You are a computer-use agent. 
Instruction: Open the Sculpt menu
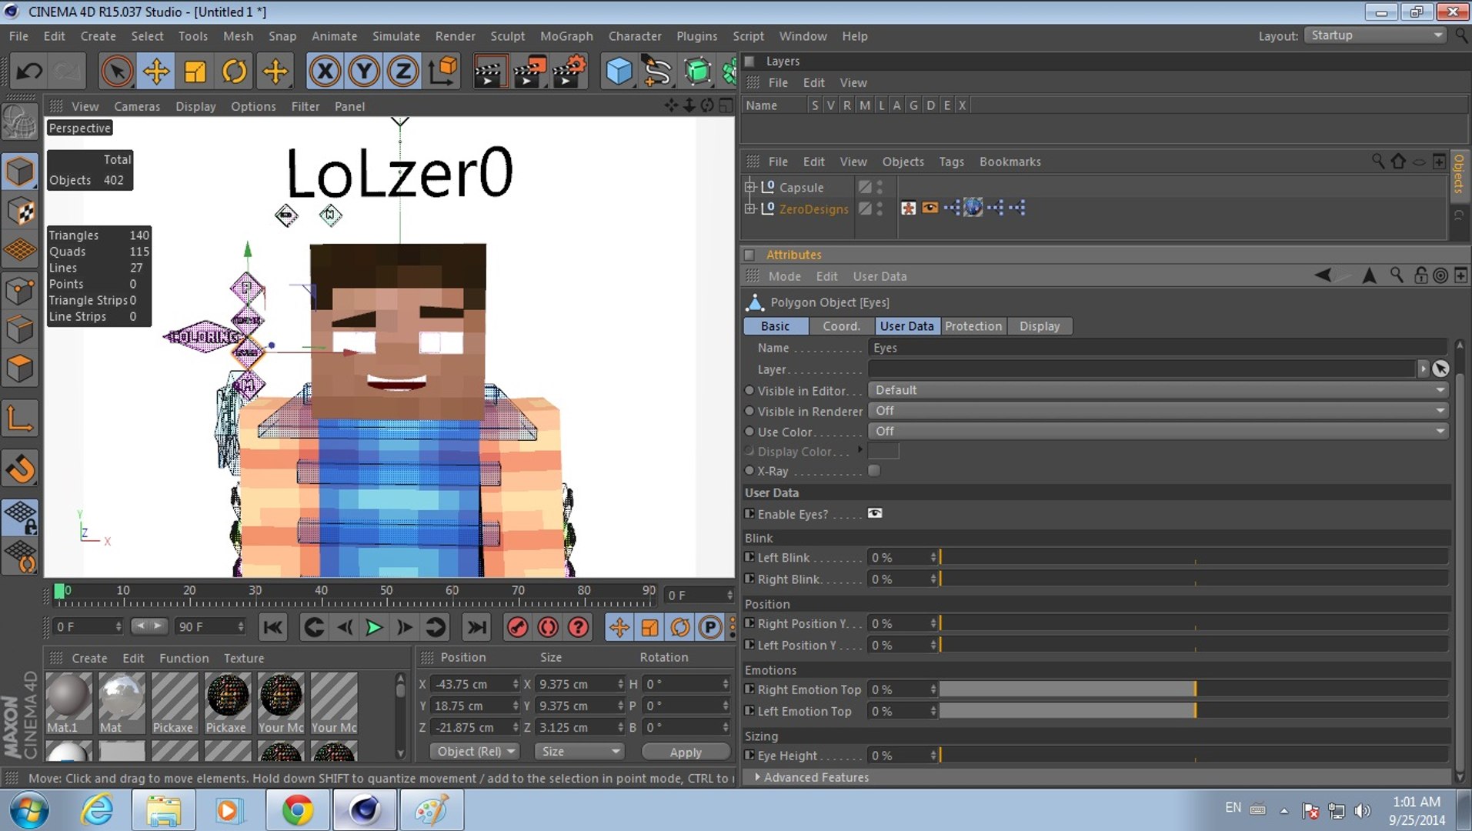[507, 36]
